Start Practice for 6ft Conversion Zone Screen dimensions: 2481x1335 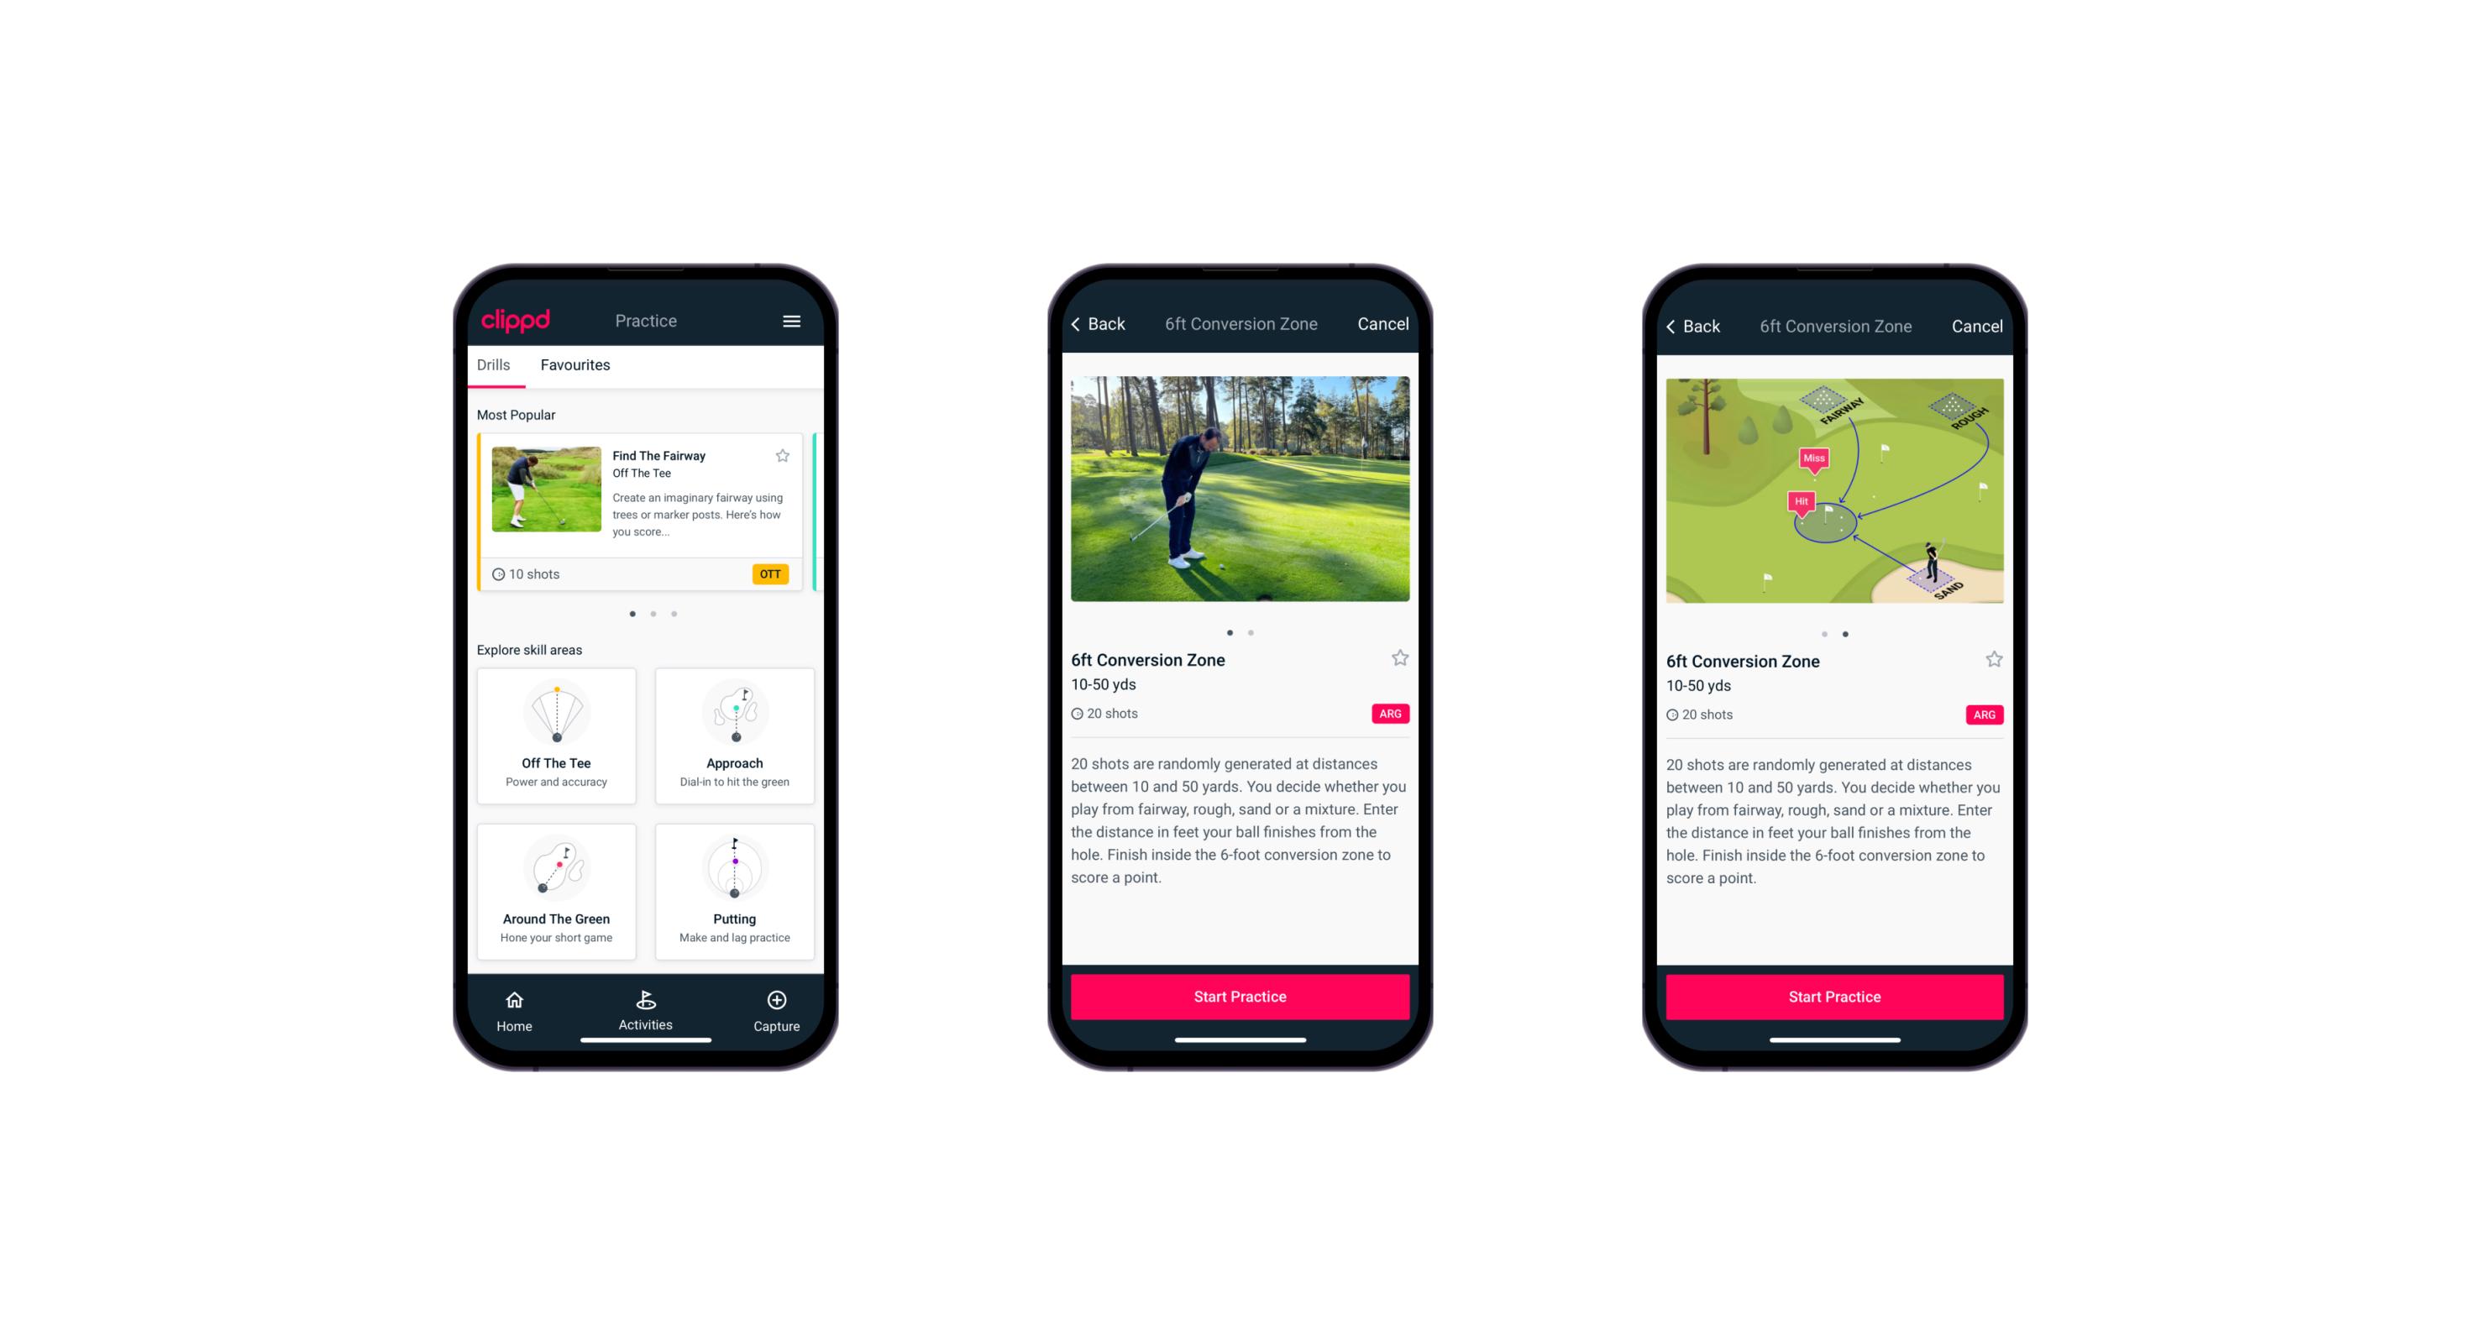point(1241,998)
